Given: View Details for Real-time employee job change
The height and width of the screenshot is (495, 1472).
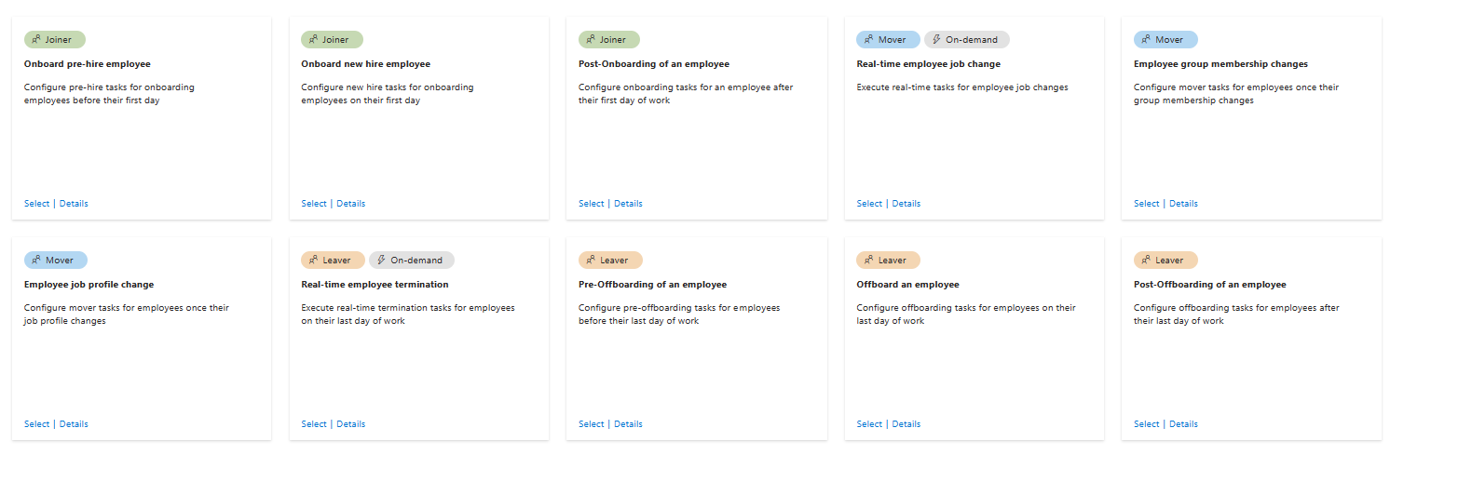Looking at the screenshot, I should click(906, 204).
